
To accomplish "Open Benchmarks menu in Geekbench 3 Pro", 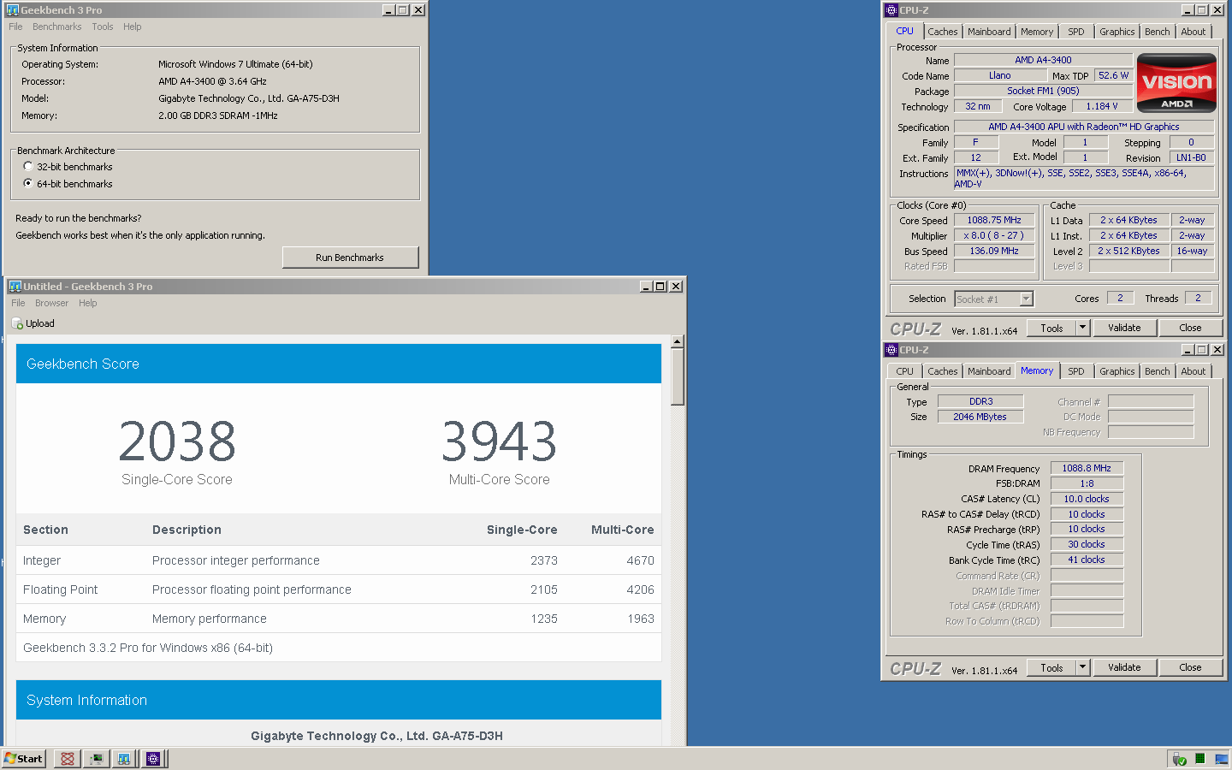I will [x=56, y=27].
